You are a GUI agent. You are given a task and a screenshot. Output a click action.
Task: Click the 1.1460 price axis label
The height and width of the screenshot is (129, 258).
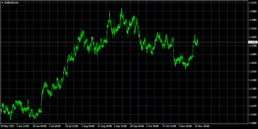[253, 80]
